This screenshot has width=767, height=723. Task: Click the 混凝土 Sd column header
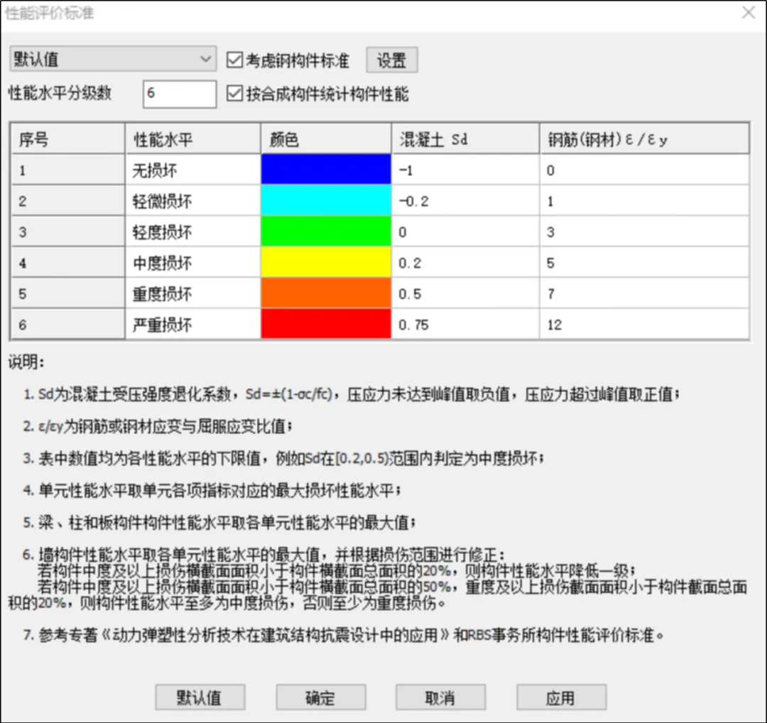pos(465,139)
